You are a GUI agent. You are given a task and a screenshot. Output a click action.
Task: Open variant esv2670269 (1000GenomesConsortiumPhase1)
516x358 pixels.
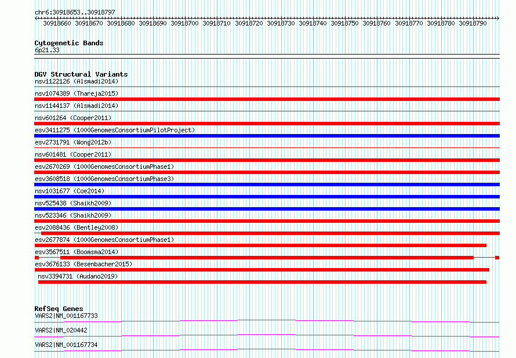(104, 167)
